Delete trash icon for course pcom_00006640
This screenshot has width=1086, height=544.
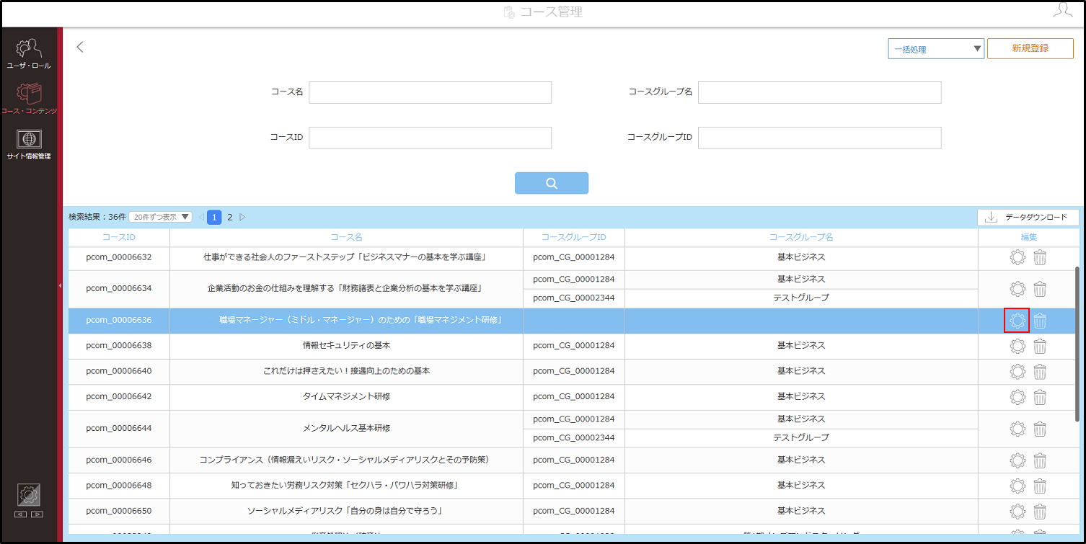(1040, 372)
